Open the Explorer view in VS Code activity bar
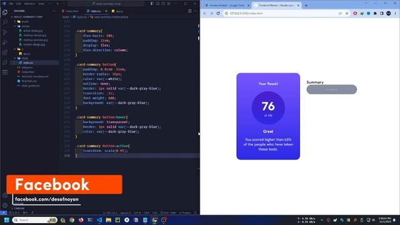This screenshot has width=400, height=225. [5, 12]
